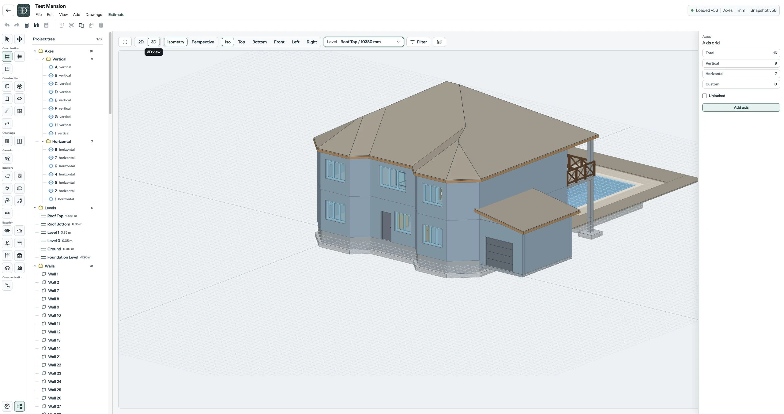Image resolution: width=784 pixels, height=414 pixels.
Task: Collapse the Levels folder
Action: click(35, 208)
